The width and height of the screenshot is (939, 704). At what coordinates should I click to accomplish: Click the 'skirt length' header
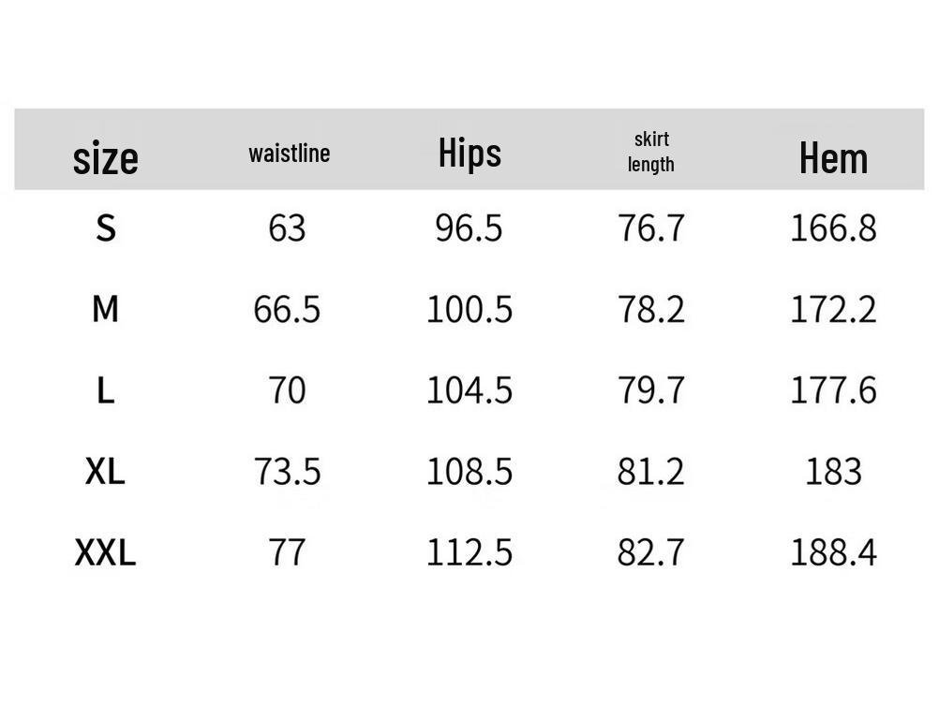coord(651,152)
